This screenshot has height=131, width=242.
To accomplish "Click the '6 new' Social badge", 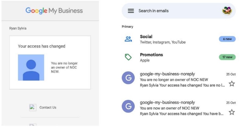I will (x=227, y=39).
